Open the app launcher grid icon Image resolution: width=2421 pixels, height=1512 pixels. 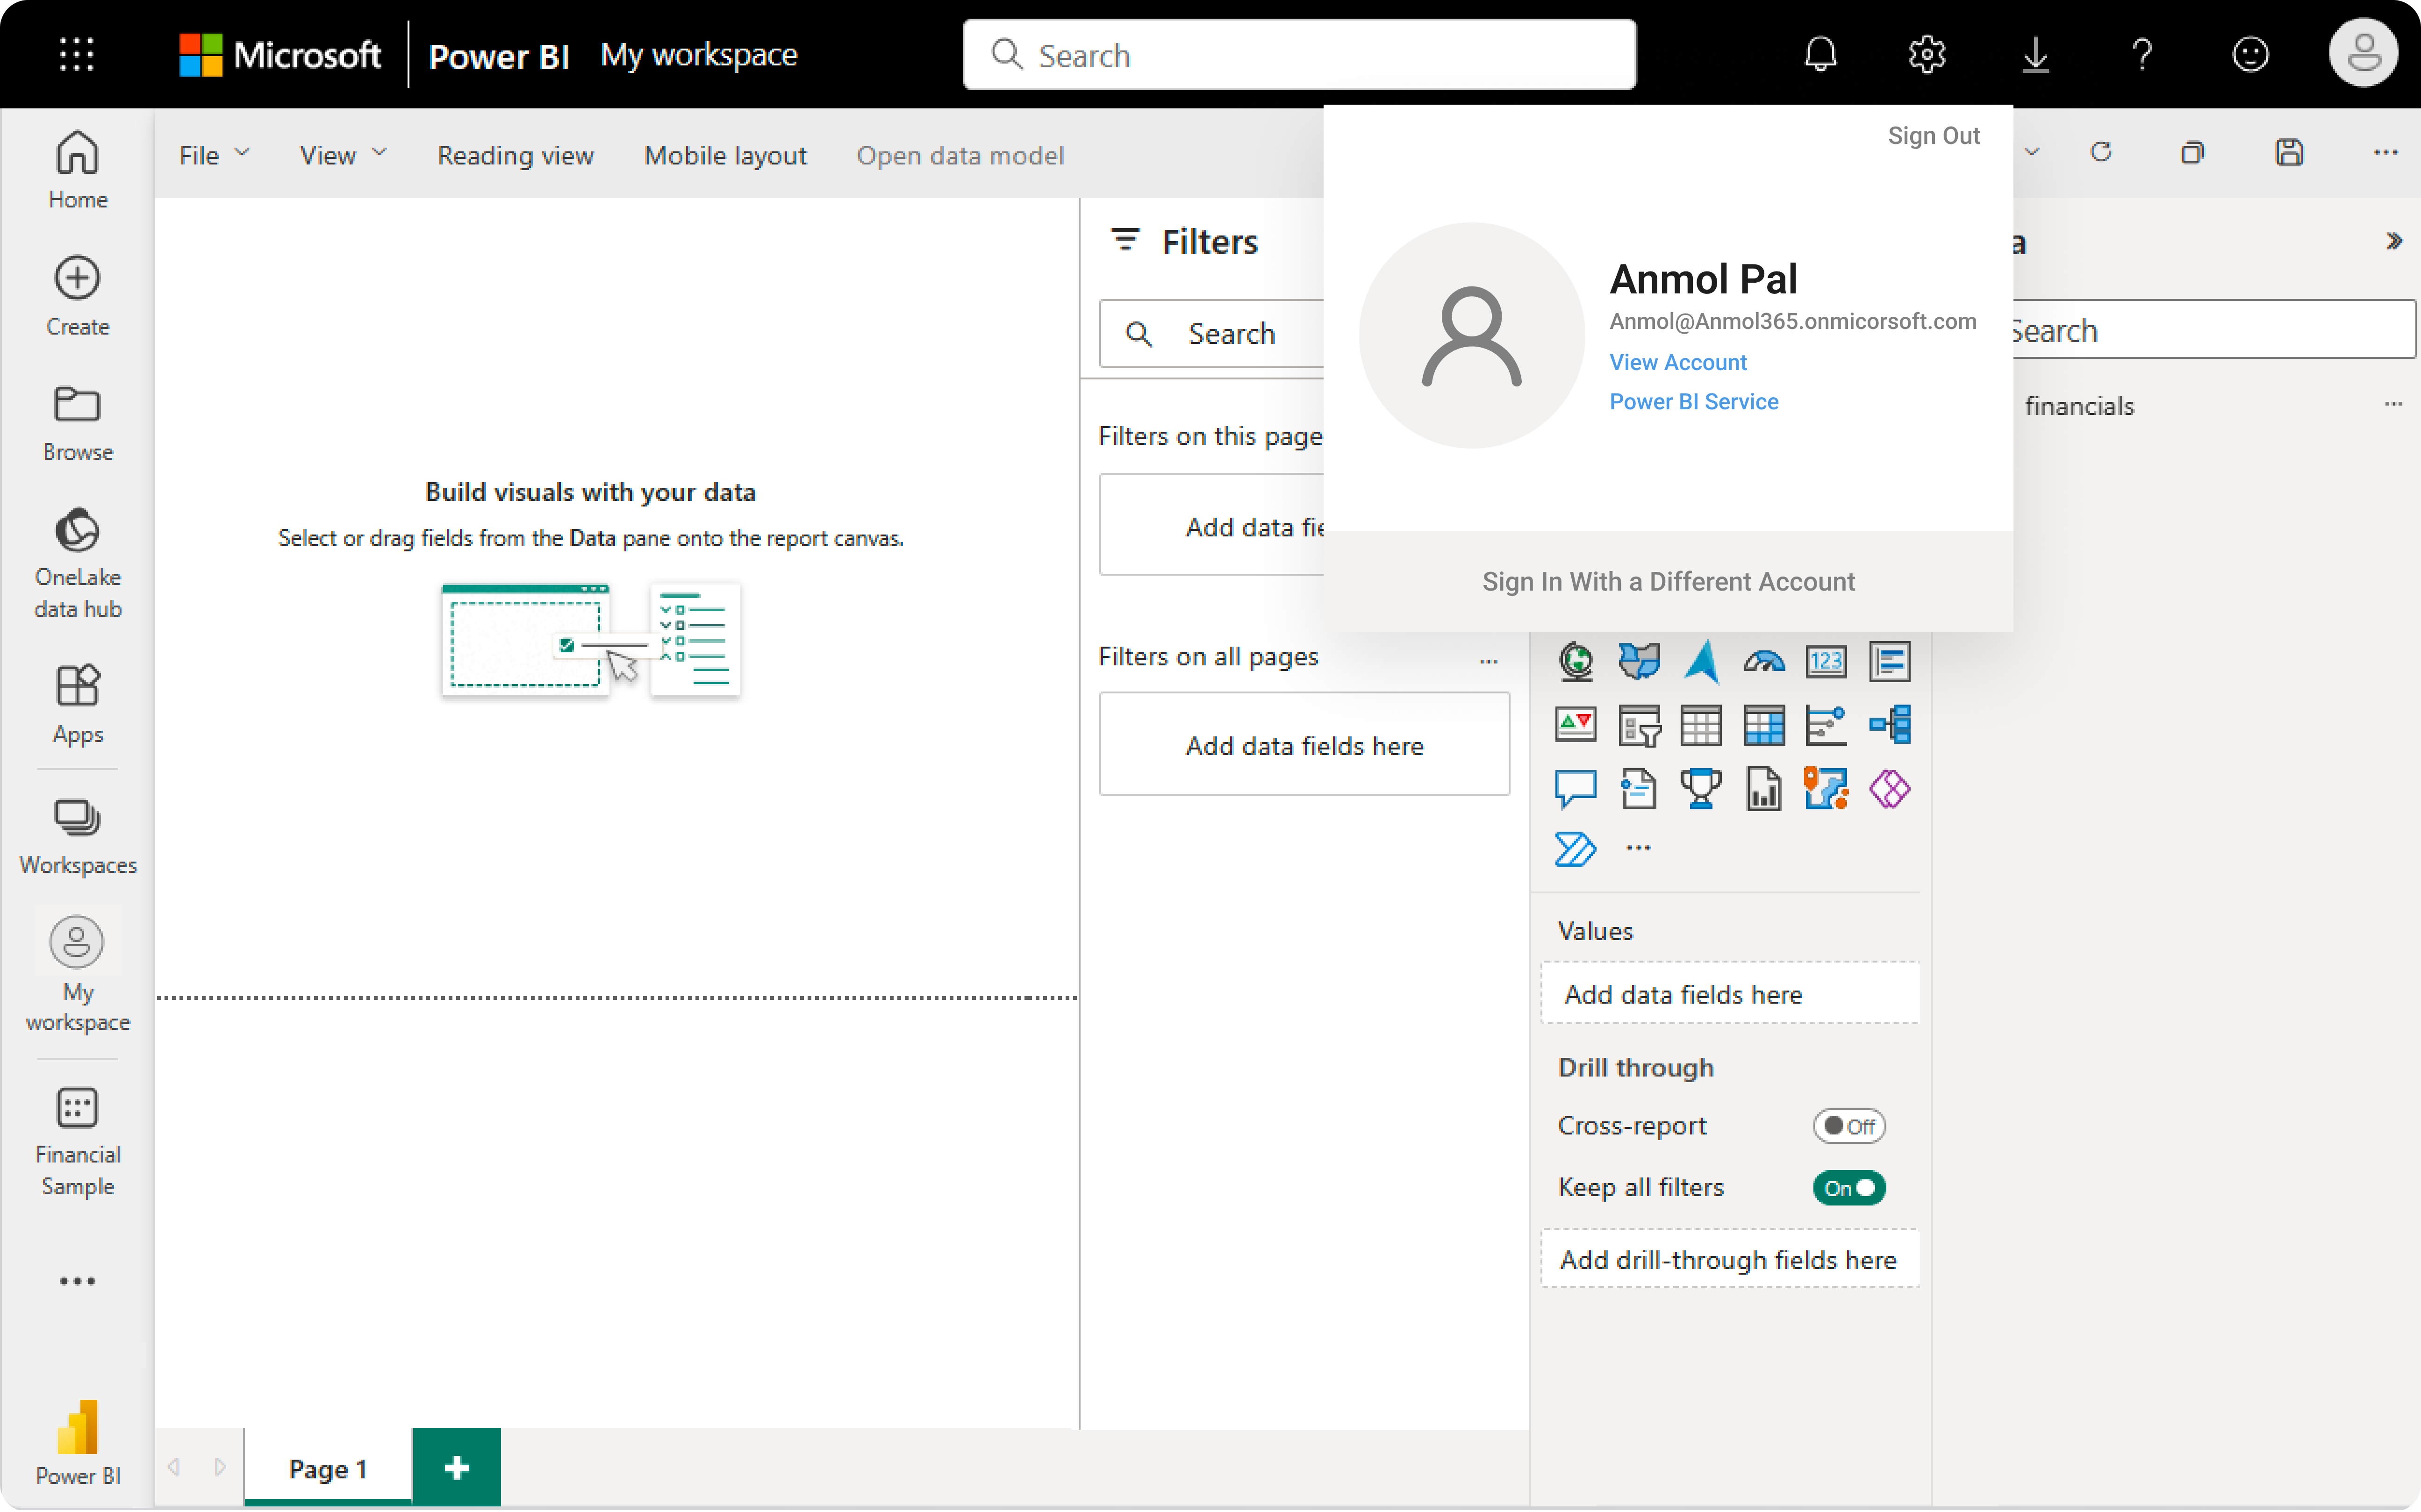pos(77,54)
